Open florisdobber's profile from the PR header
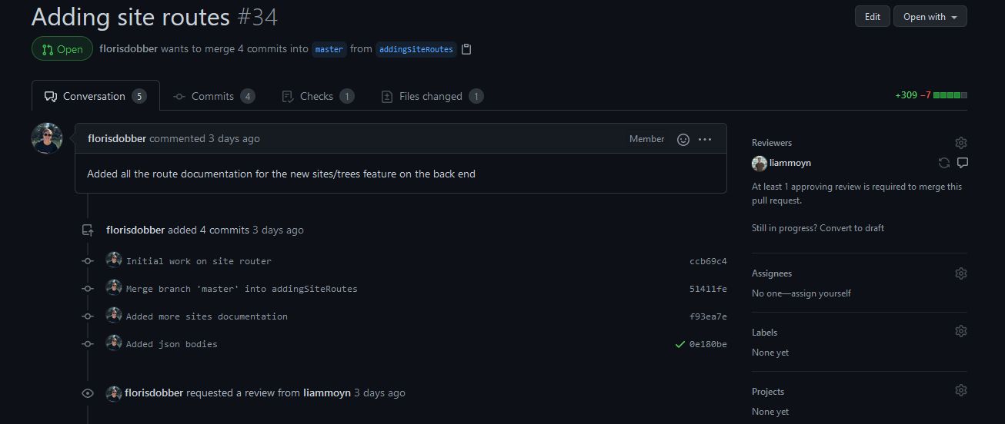 (x=129, y=48)
